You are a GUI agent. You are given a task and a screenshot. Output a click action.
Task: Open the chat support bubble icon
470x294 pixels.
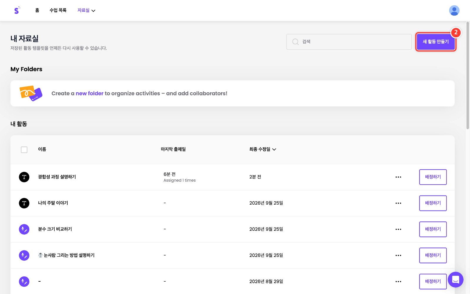pyautogui.click(x=456, y=280)
